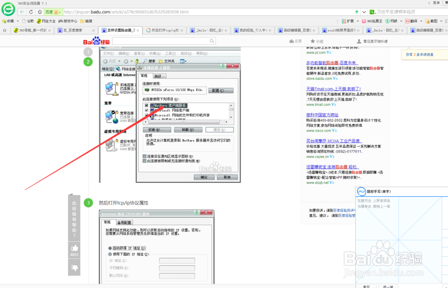This screenshot has width=448, height=288.
Task: Expand the 网银 dropdown arrow
Action: coord(401,21)
